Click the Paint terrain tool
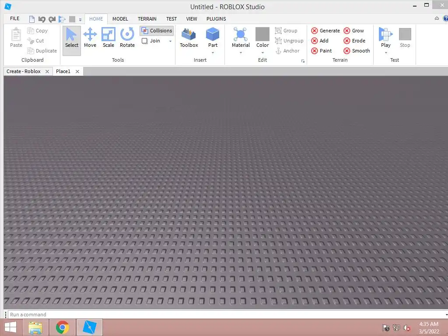Viewport: 448px width, 336px height. [x=322, y=51]
